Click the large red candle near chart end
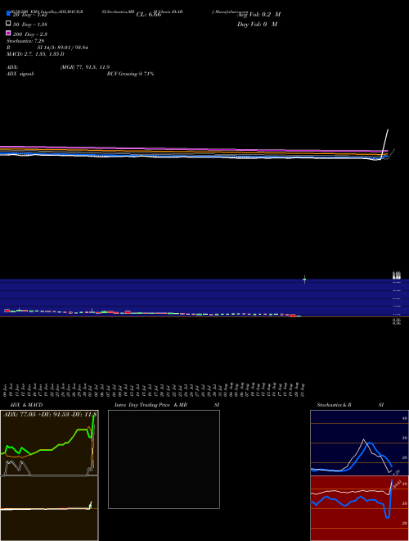 click(x=293, y=316)
